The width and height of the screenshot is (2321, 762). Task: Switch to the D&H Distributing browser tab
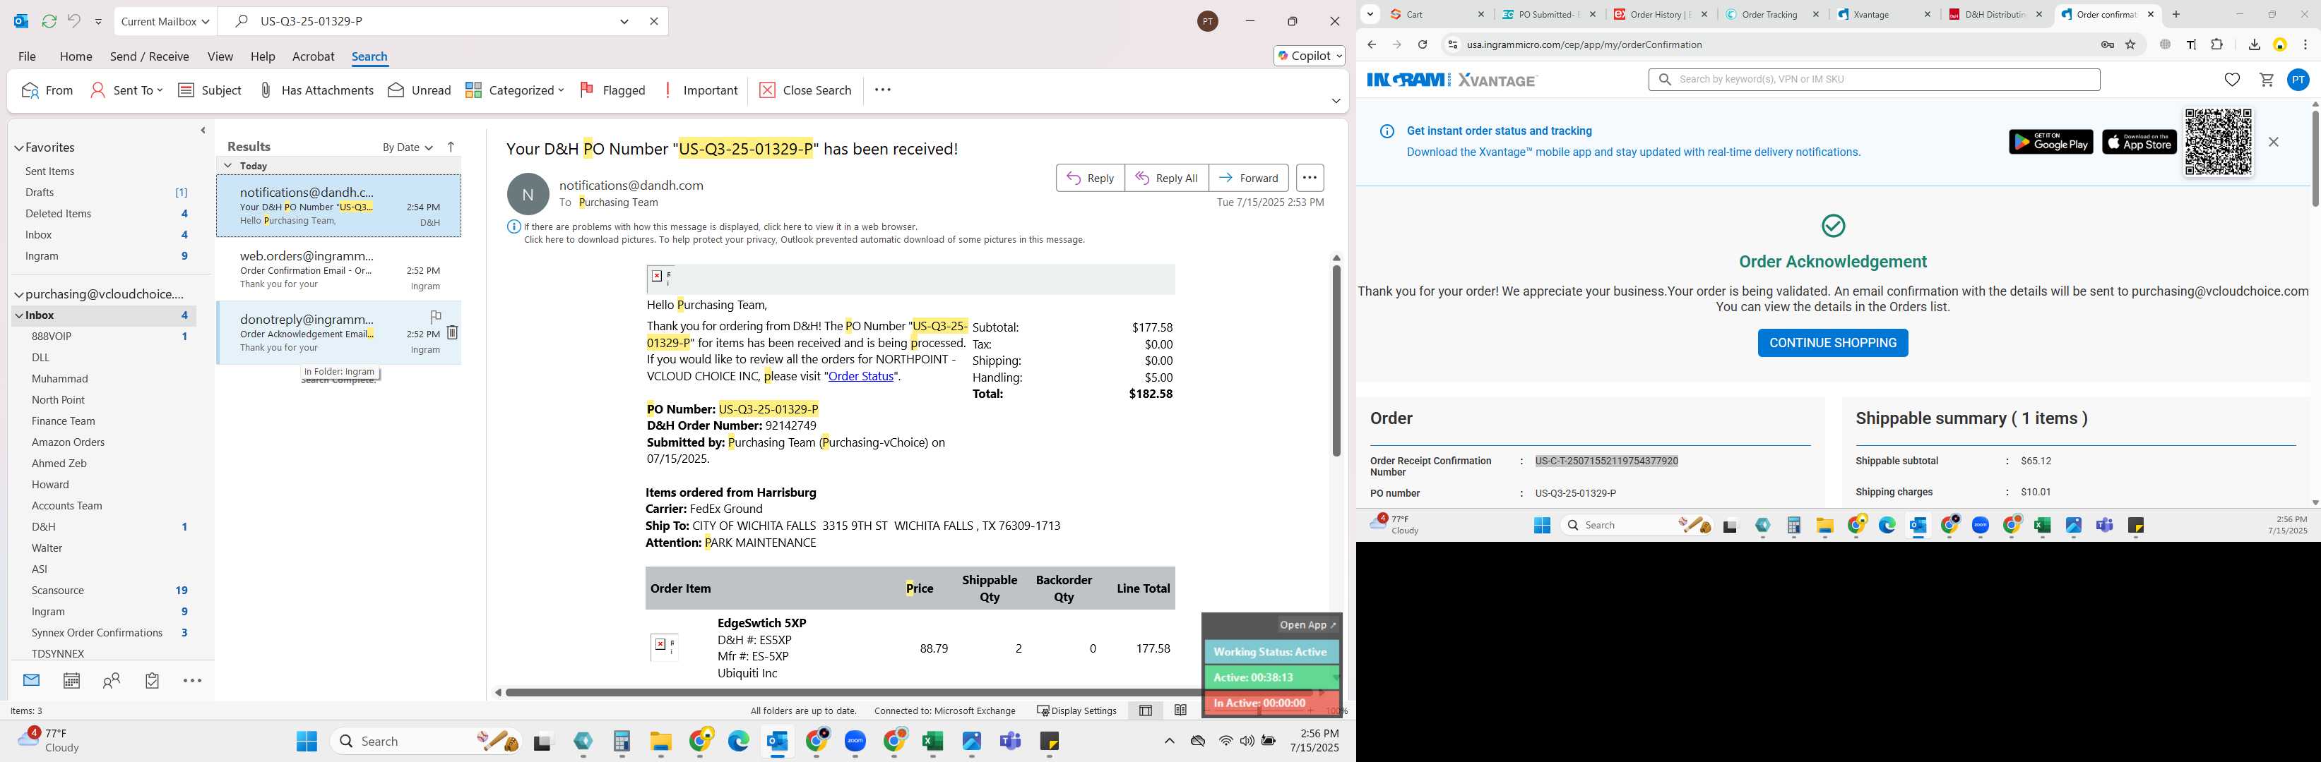click(1996, 14)
